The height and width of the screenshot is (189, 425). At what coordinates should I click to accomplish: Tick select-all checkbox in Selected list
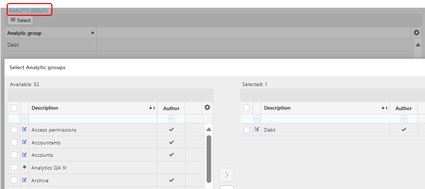[x=246, y=108]
